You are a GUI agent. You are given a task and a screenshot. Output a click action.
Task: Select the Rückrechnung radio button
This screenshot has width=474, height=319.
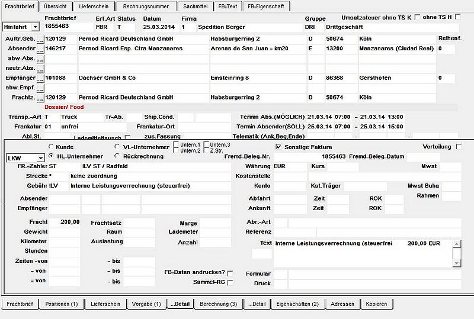point(117,156)
